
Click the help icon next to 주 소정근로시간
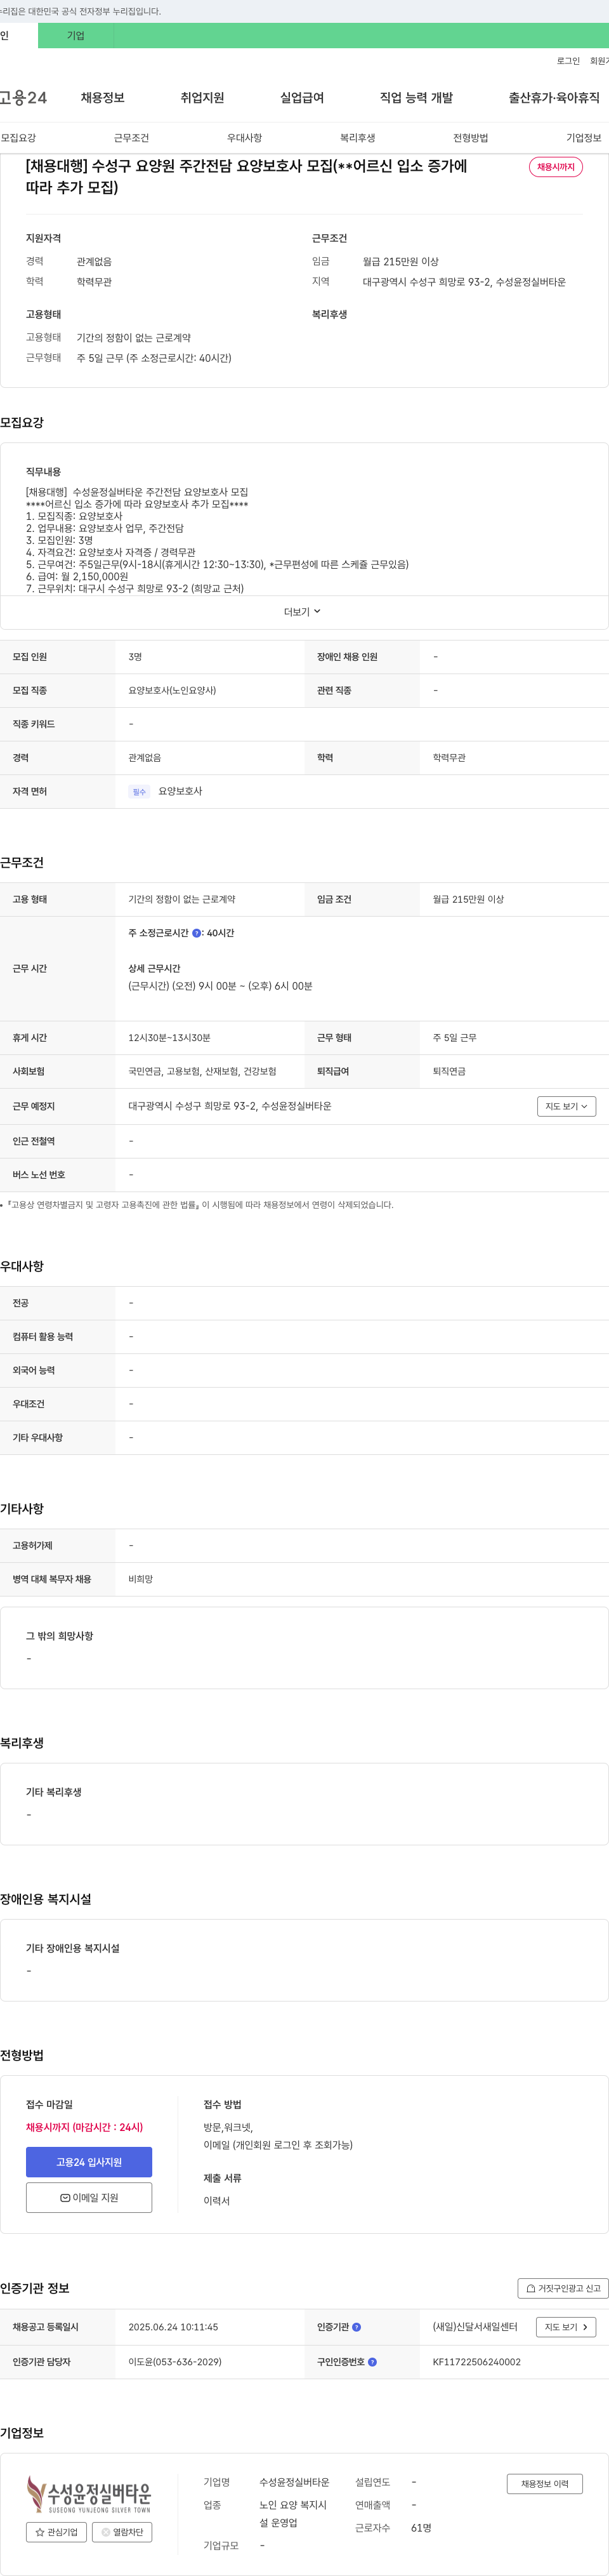pos(197,933)
